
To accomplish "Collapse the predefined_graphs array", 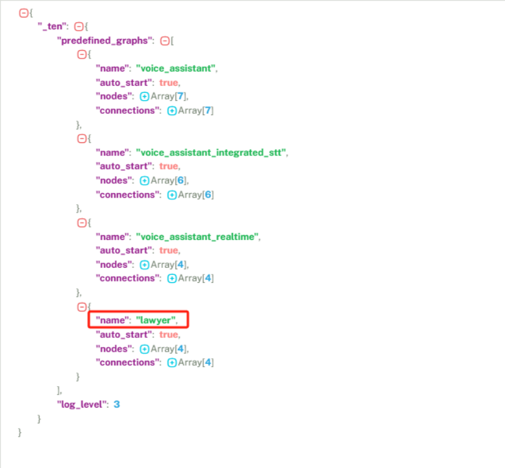I will coord(165,41).
